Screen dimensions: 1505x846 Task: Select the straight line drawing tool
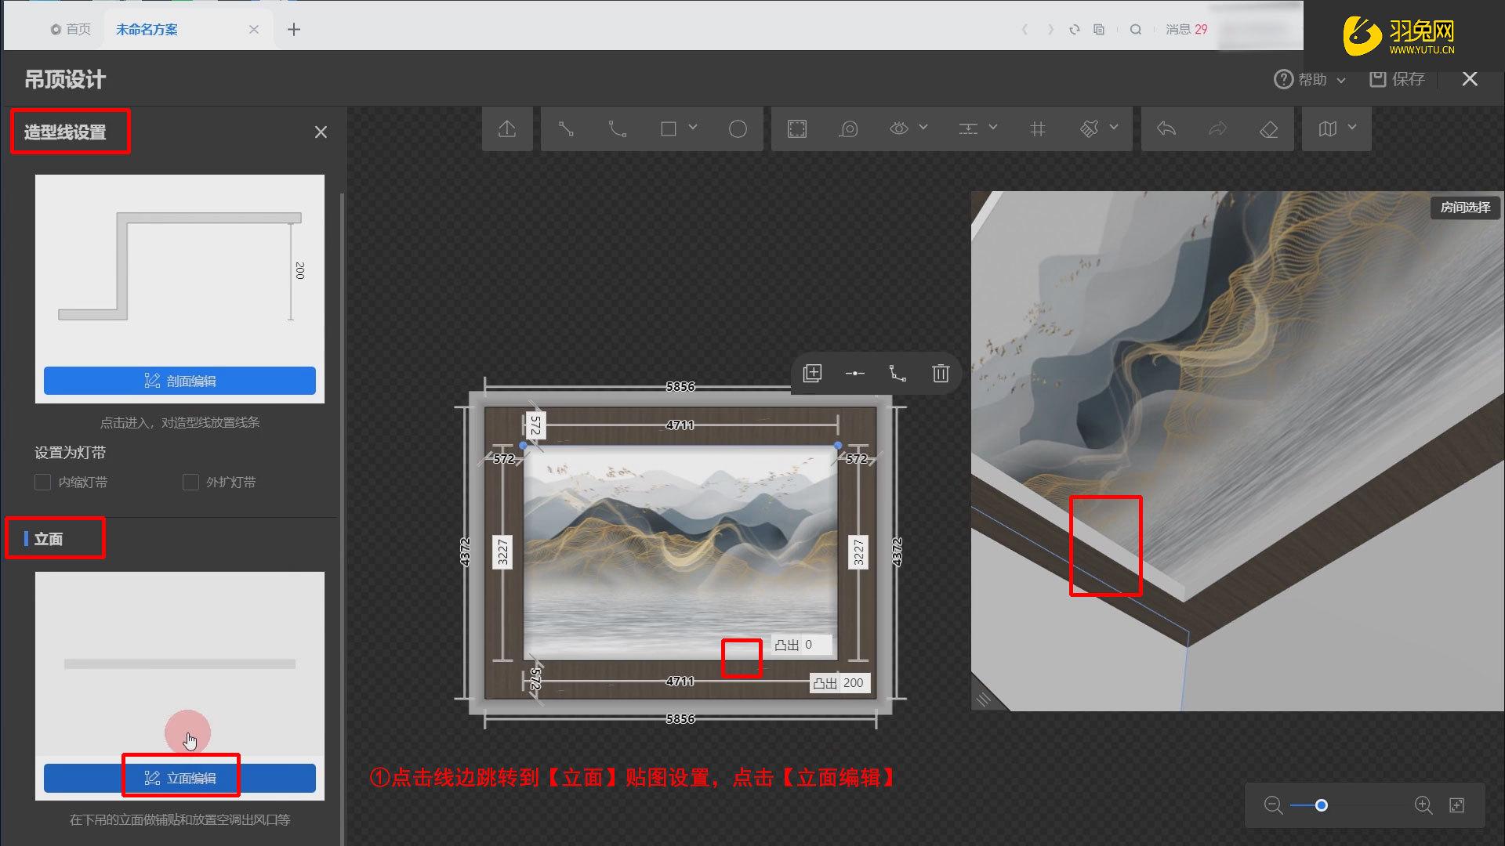[566, 129]
